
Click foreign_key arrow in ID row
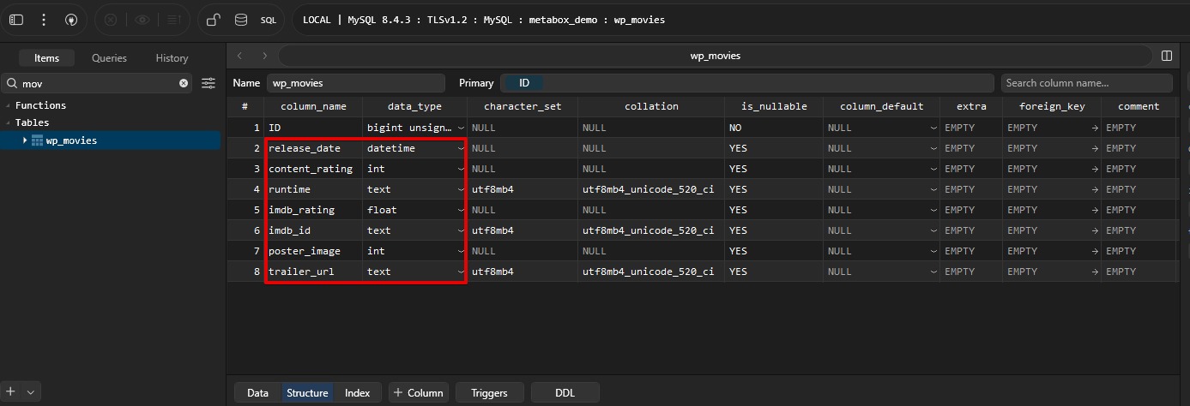(1094, 128)
